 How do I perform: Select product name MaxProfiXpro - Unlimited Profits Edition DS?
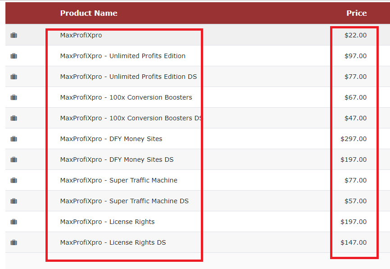pos(128,77)
